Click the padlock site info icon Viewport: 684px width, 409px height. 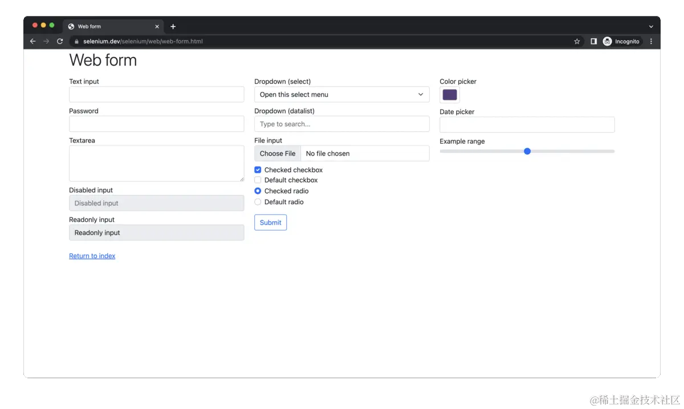(76, 41)
